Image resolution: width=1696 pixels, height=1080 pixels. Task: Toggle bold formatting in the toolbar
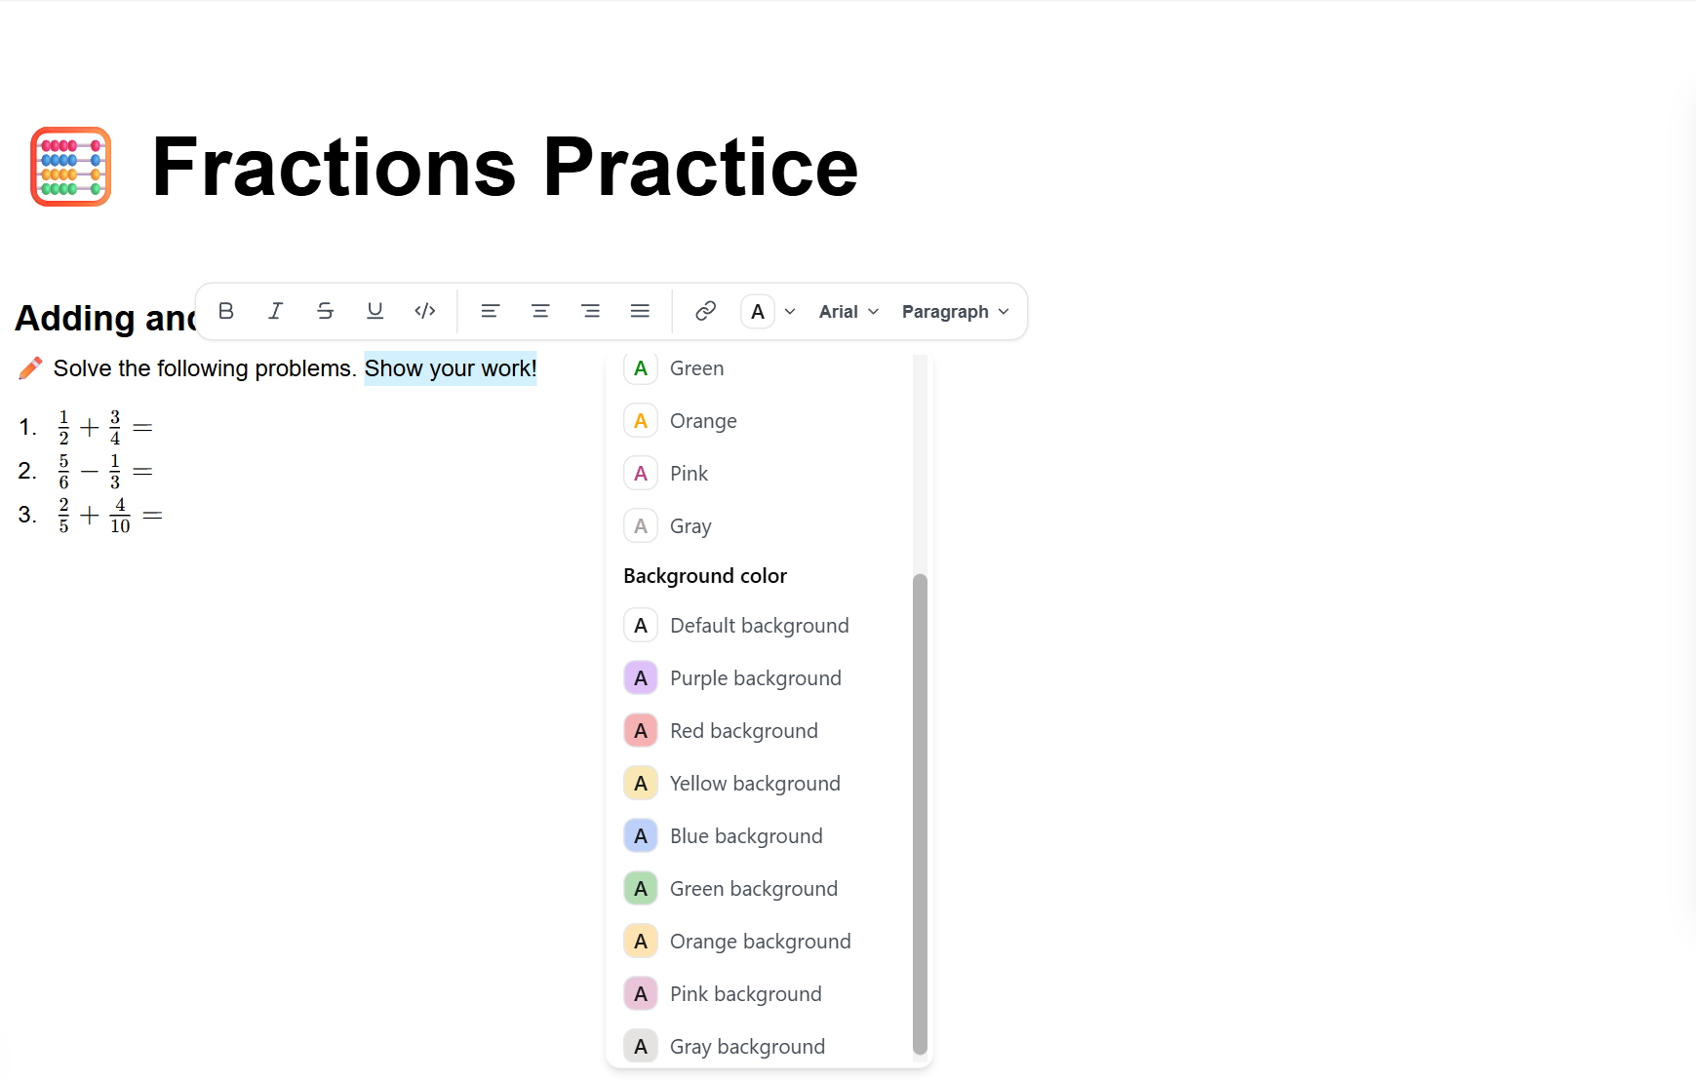coord(226,311)
